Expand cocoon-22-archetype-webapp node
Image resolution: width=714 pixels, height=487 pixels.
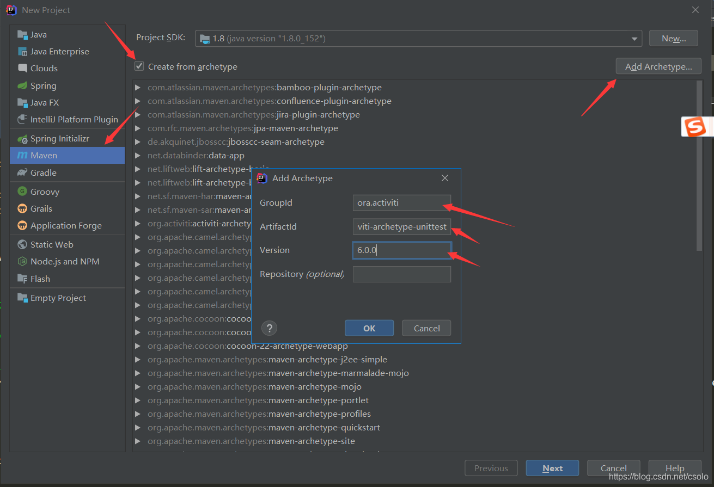138,346
